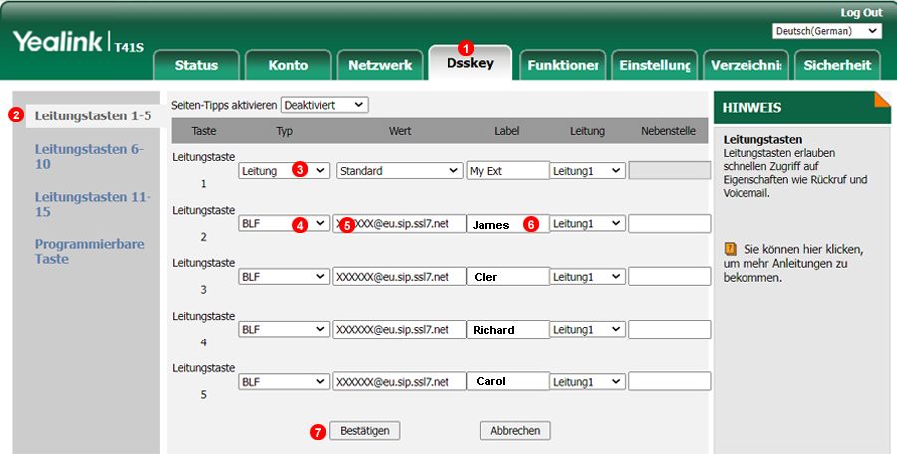The height and width of the screenshot is (454, 897).
Task: Go to the Konto tab
Action: pyautogui.click(x=288, y=65)
